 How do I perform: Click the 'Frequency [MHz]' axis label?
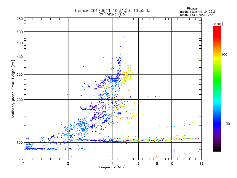click(112, 167)
